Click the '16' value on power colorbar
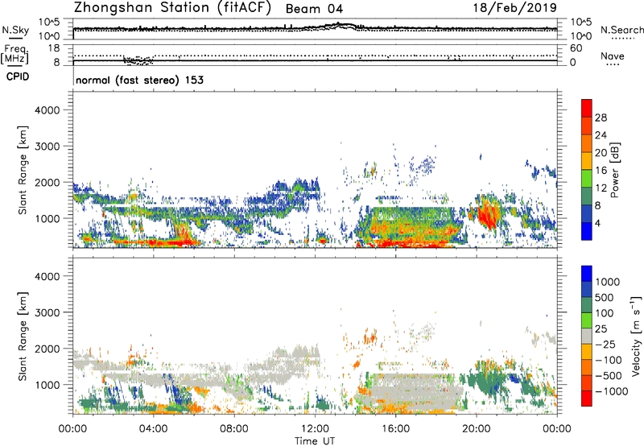The image size is (644, 446). pos(601,171)
